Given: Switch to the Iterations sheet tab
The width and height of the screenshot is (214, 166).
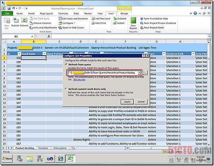Looking at the screenshot, I should [x=43, y=148].
